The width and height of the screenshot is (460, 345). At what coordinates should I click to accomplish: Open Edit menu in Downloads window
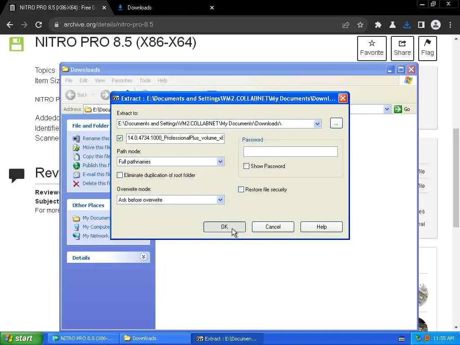(83, 80)
